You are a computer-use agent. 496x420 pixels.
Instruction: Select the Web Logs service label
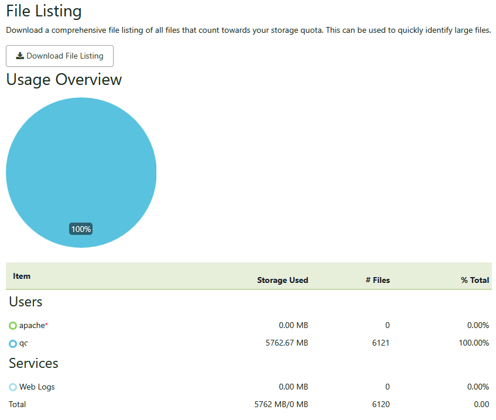click(x=37, y=387)
